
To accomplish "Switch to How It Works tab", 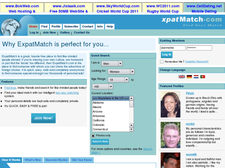I will 11,160.
